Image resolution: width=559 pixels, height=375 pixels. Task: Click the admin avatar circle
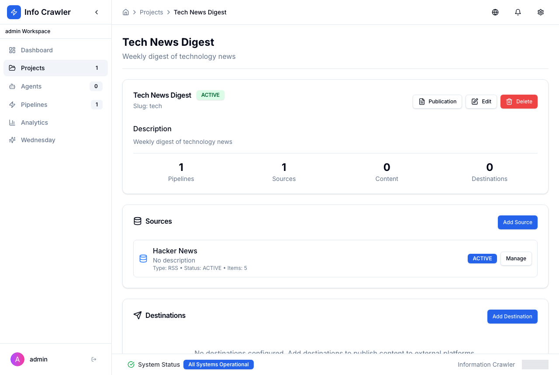17,359
